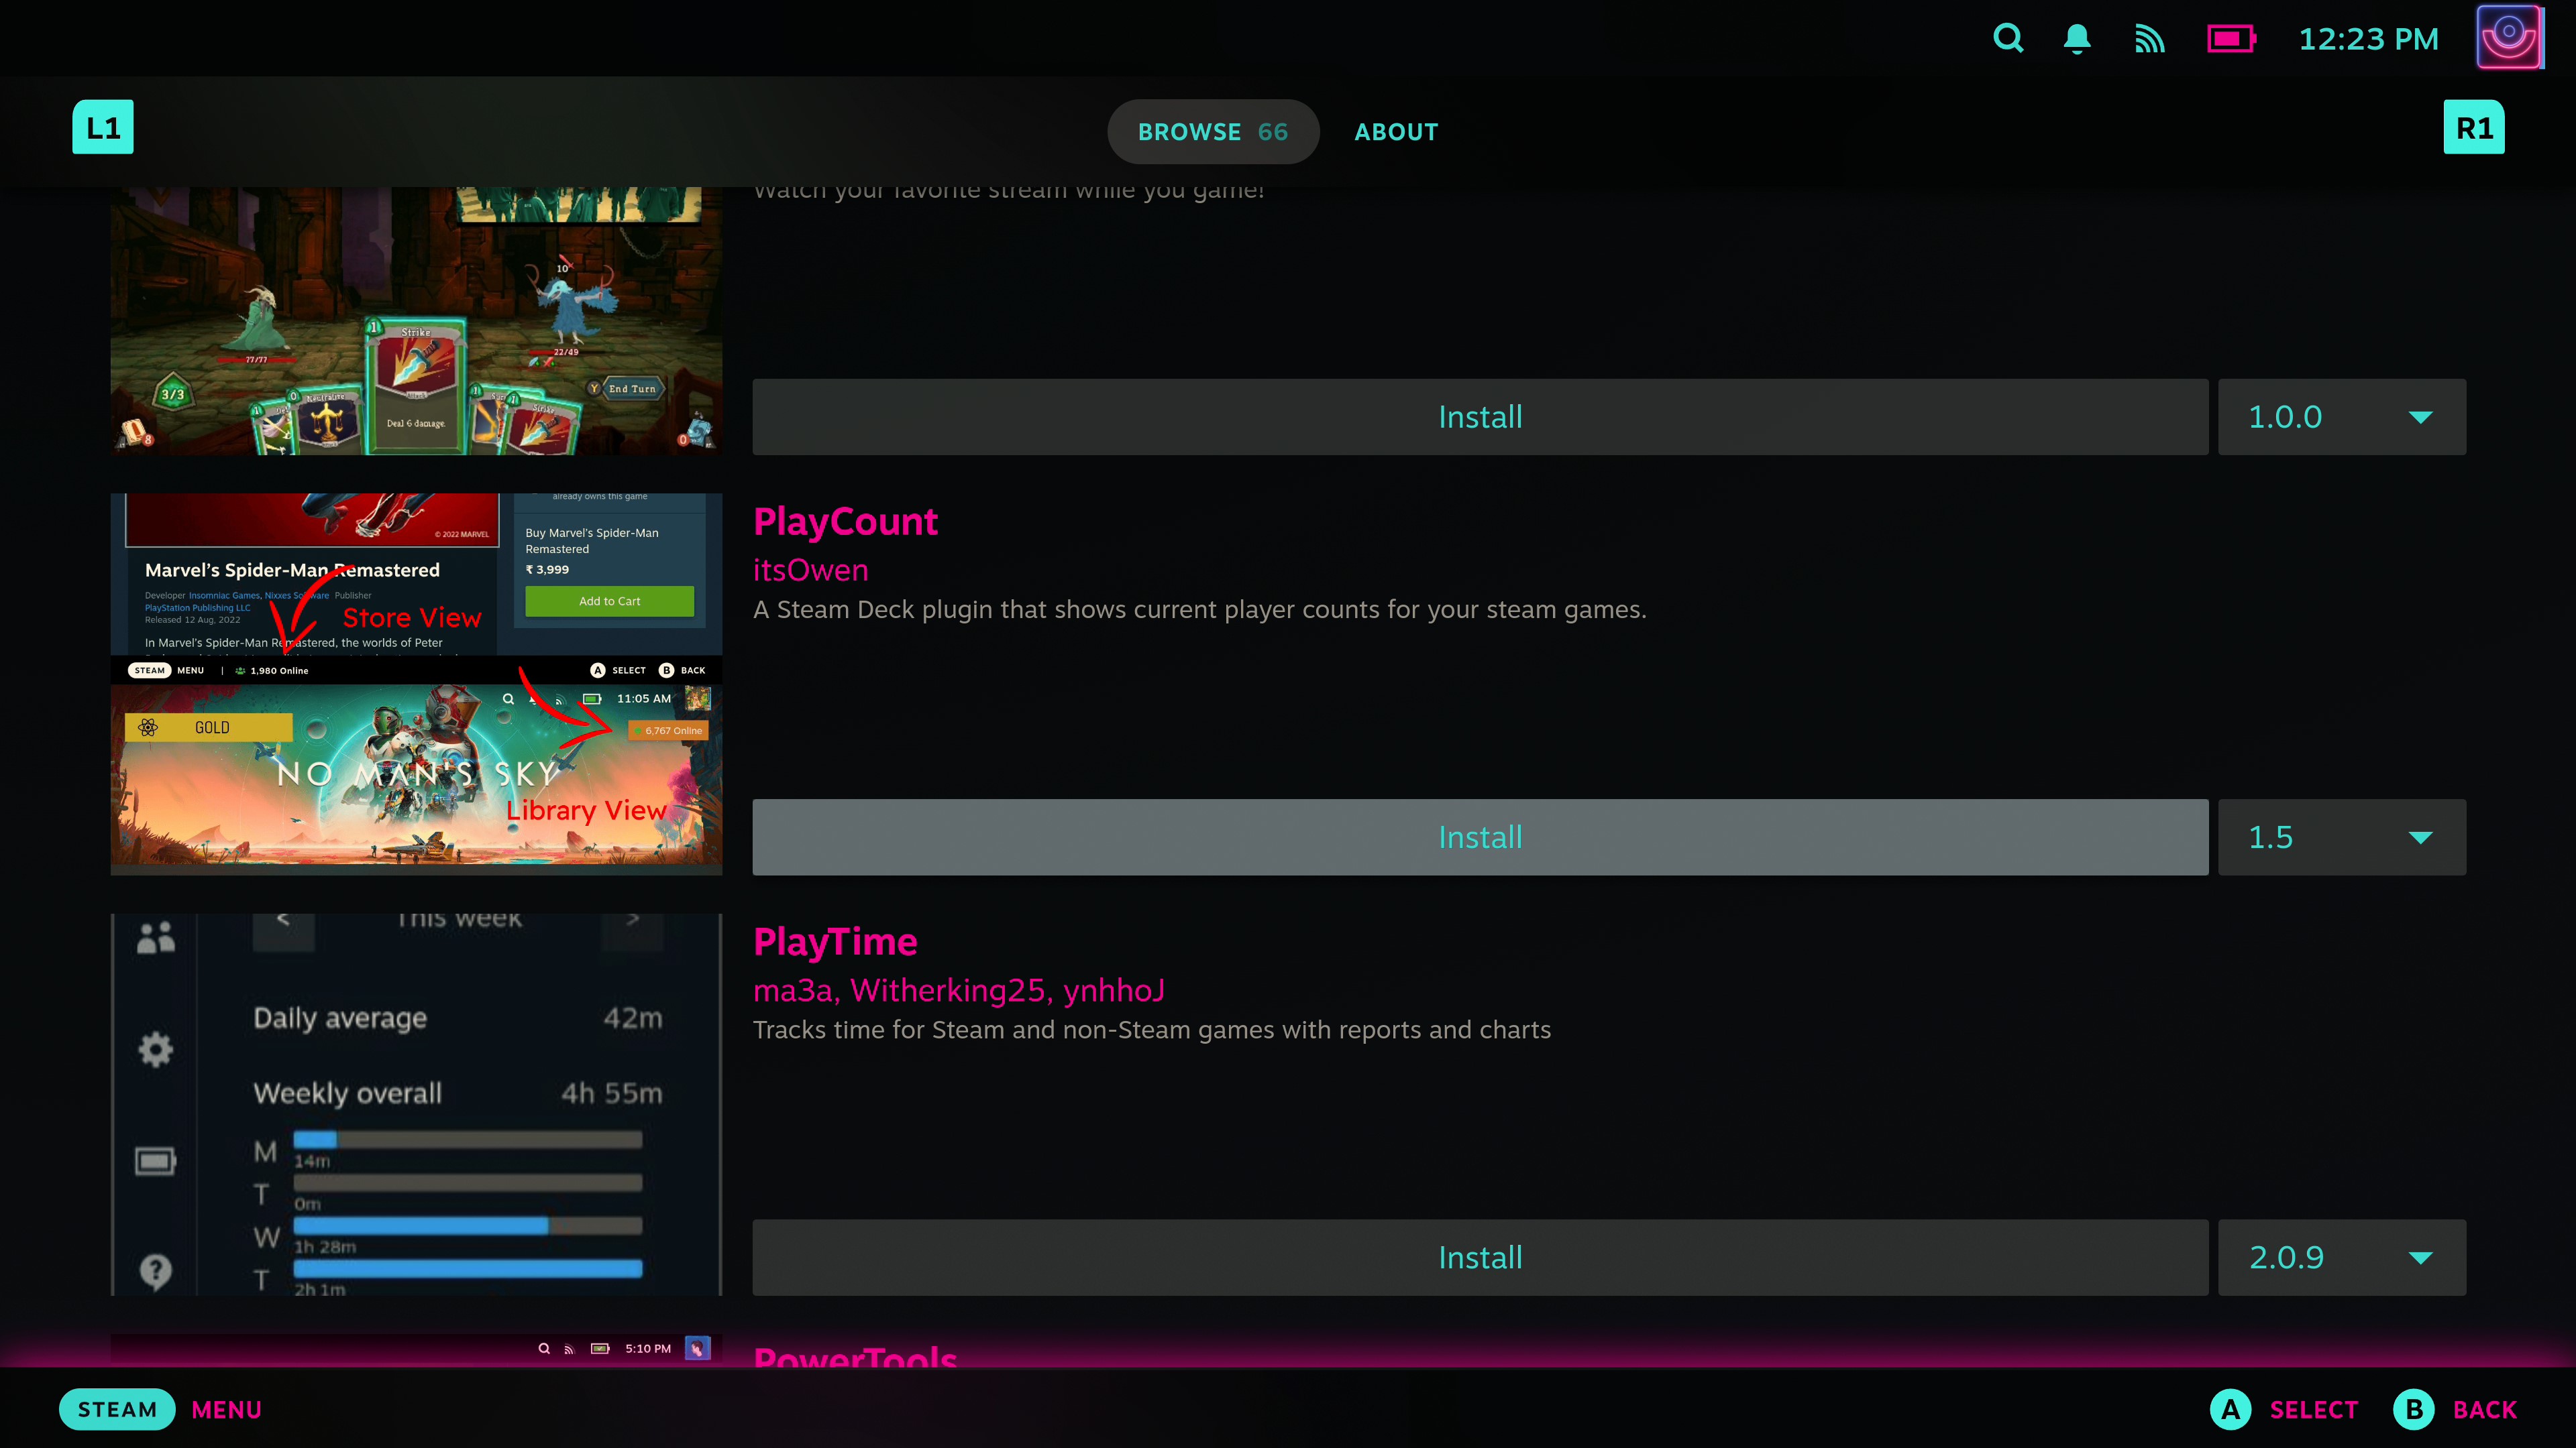Click authors ma3a, Witherking25, ynhhoJ

tap(959, 990)
